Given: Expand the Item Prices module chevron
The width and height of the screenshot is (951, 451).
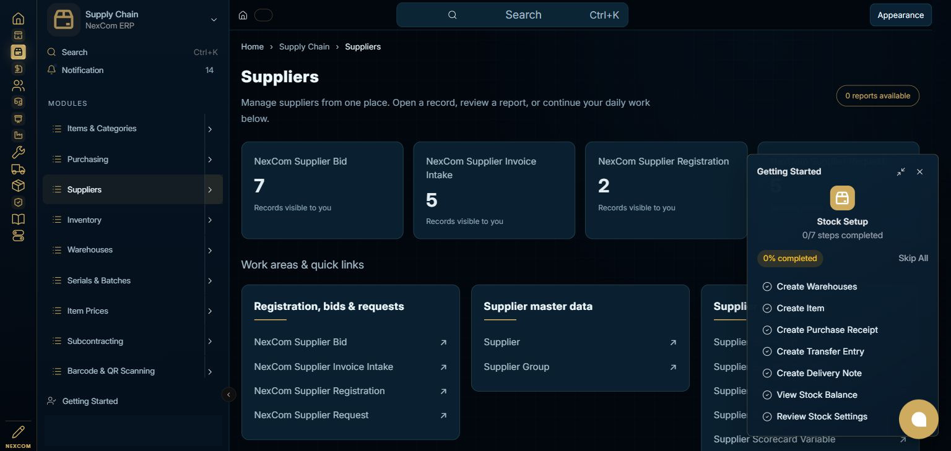Looking at the screenshot, I should coord(210,311).
